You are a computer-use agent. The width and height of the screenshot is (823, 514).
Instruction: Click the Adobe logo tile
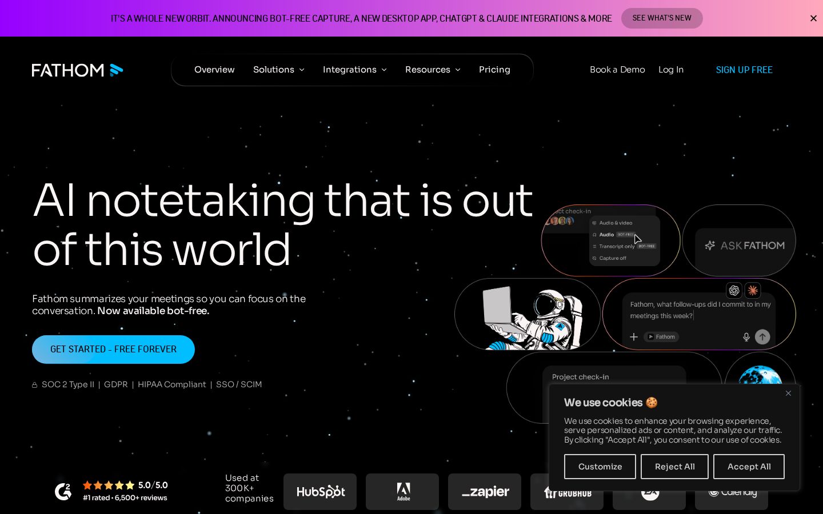coord(402,492)
